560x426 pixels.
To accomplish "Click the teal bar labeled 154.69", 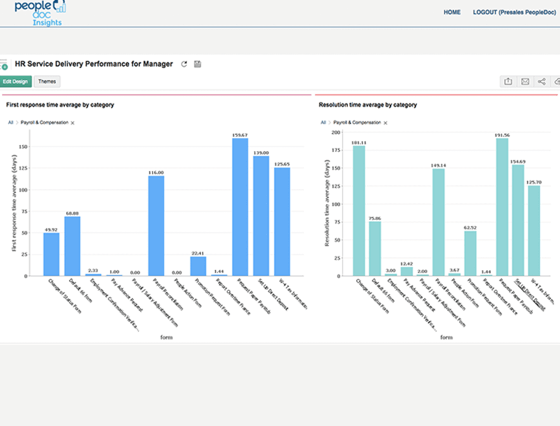I will (x=518, y=220).
